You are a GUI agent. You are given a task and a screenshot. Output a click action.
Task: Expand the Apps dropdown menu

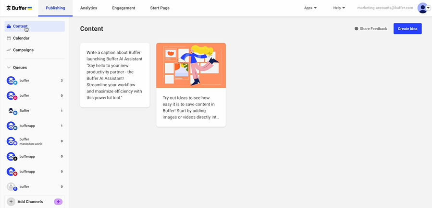[x=310, y=8]
